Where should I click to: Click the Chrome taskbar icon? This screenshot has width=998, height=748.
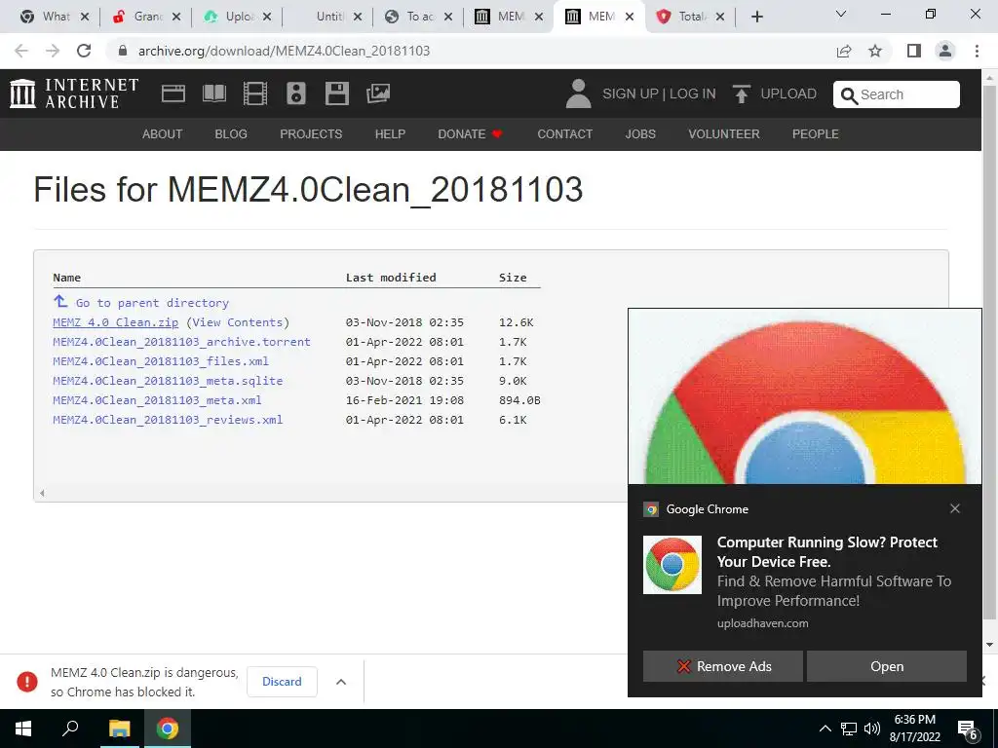click(168, 729)
